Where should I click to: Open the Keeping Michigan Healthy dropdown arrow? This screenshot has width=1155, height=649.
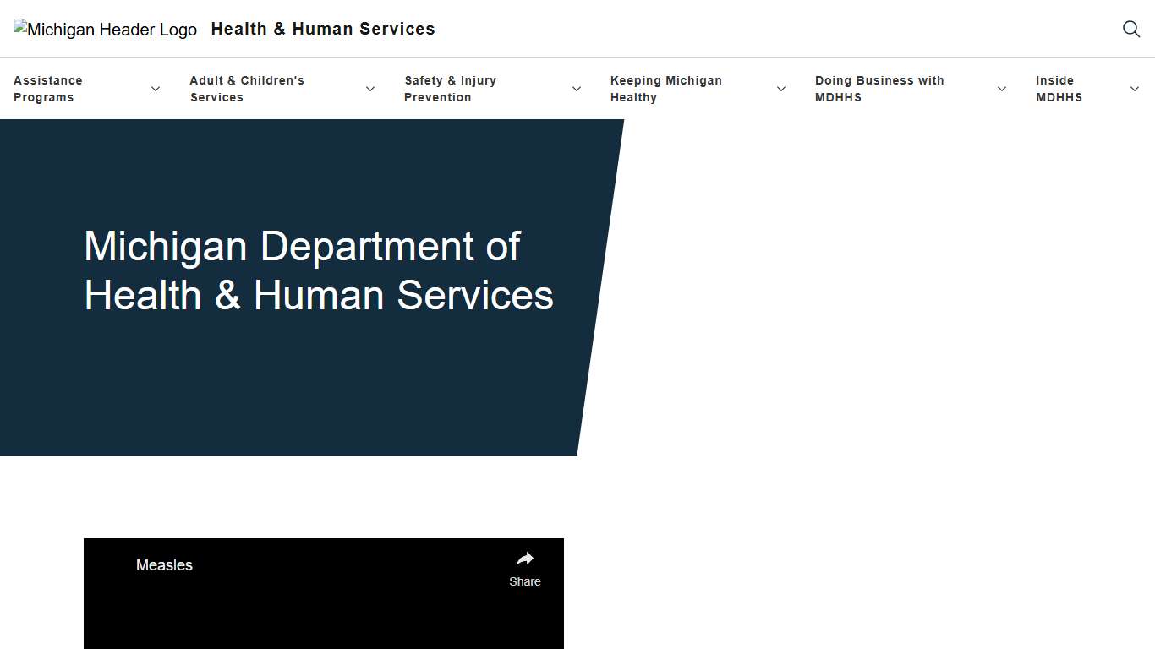(x=780, y=88)
